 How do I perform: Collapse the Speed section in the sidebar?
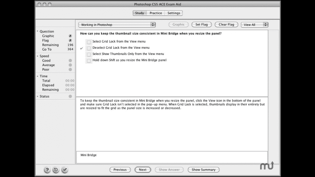click(38, 56)
